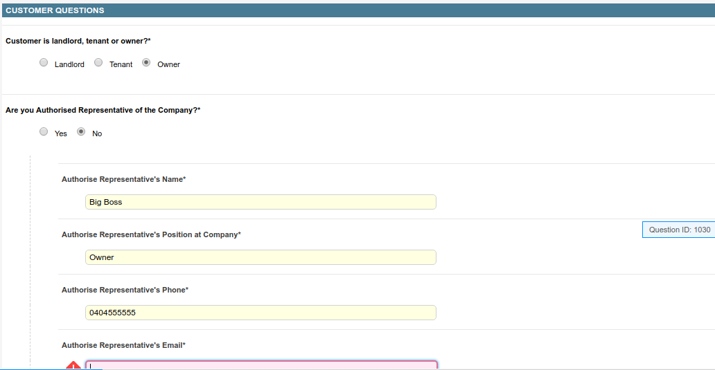
Task: Click the Phone field showing 0404555555
Action: pyautogui.click(x=261, y=313)
